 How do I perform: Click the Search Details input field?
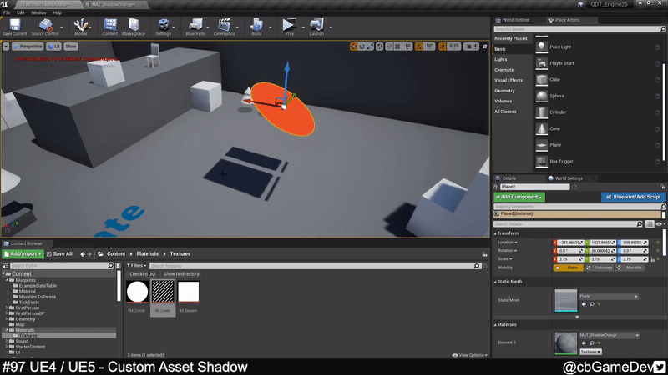click(568, 223)
